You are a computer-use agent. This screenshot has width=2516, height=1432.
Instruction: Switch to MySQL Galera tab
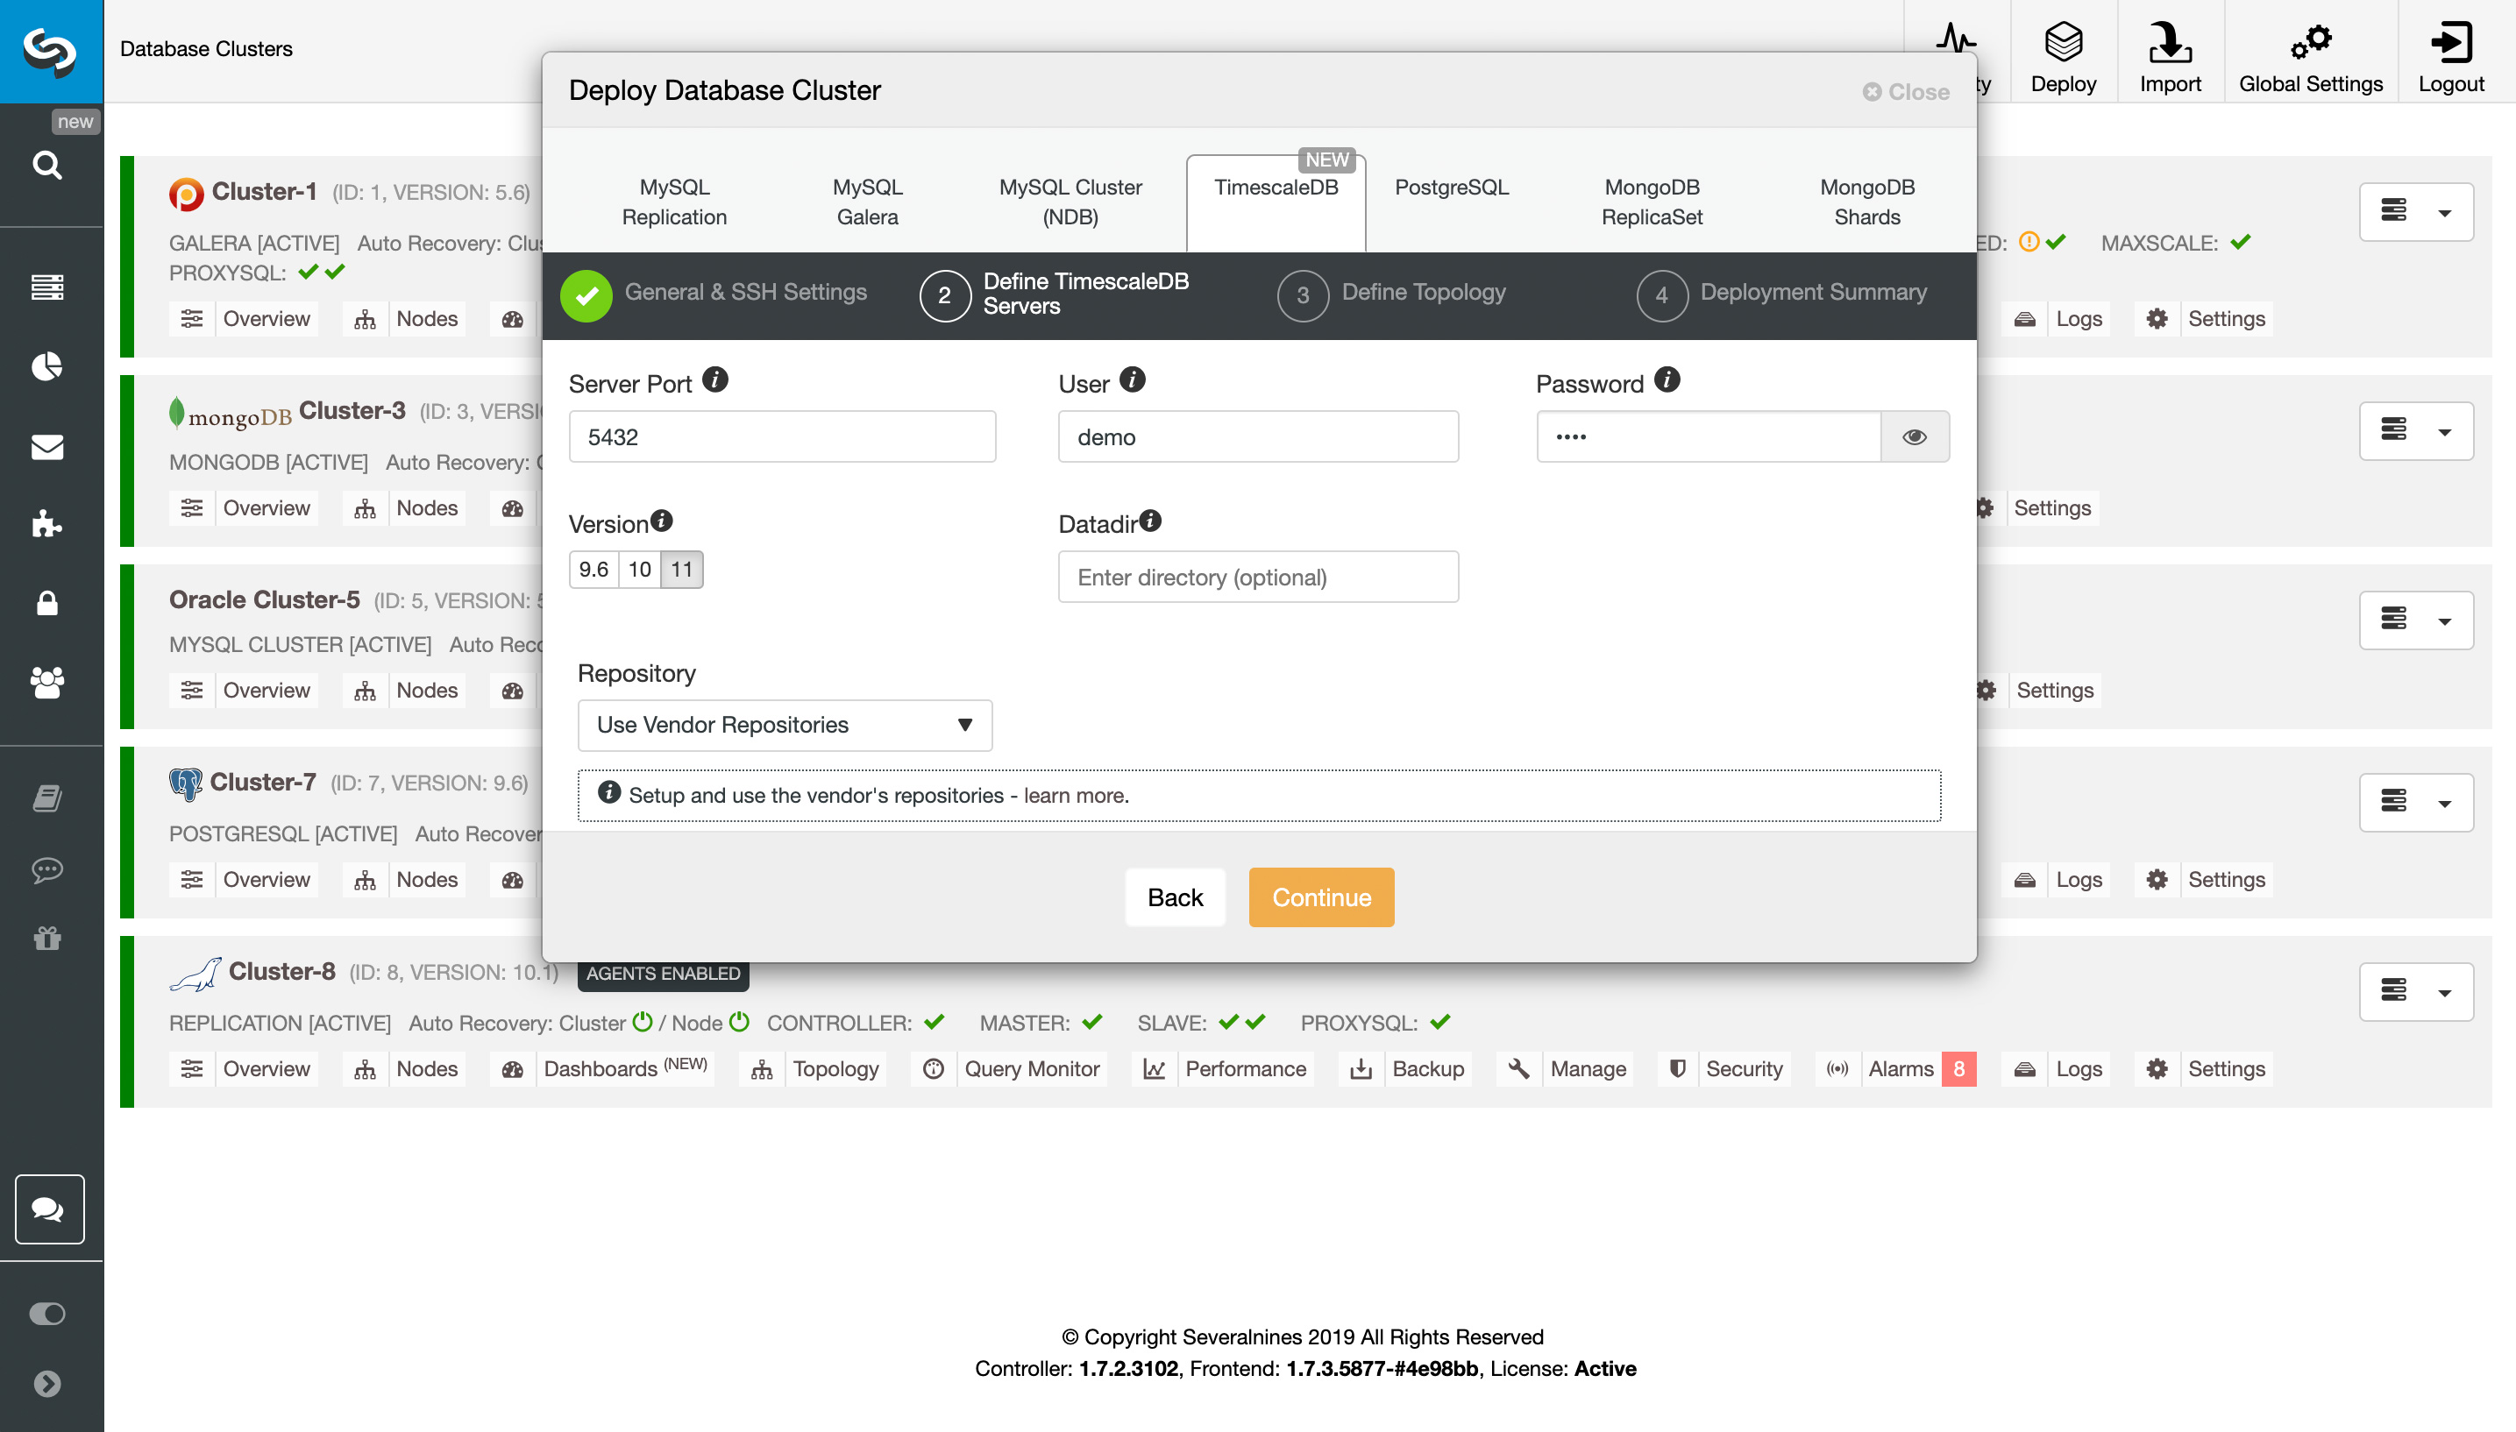866,202
